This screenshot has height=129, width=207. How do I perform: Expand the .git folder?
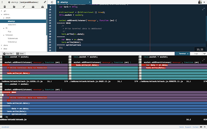(1, 11)
